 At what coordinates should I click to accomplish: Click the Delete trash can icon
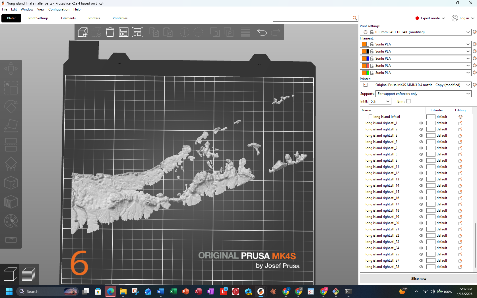point(110,32)
